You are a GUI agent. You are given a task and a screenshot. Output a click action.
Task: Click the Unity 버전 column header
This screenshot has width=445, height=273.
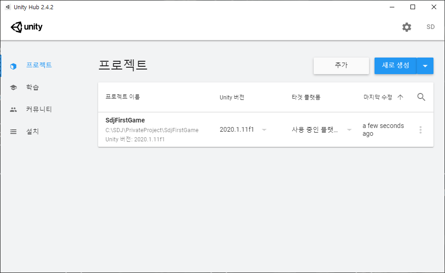232,97
